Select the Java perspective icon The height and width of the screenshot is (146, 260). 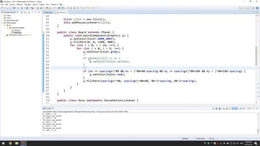pos(257,8)
